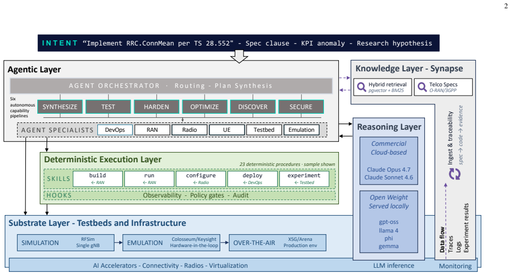Click the purple circular sync arrows icon
Screen dimensions: 511x275
(x=455, y=174)
